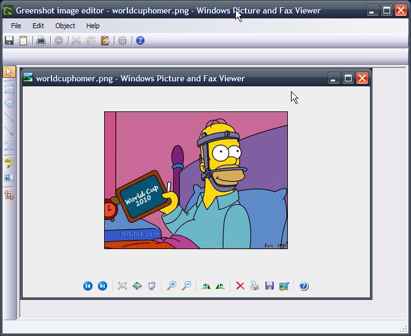
Task: Select the crop tool
Action: point(9,195)
